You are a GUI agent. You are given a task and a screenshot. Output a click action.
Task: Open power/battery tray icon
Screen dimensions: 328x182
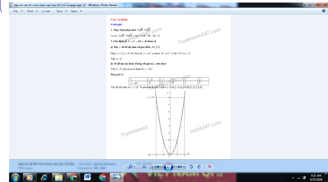[x=304, y=178]
